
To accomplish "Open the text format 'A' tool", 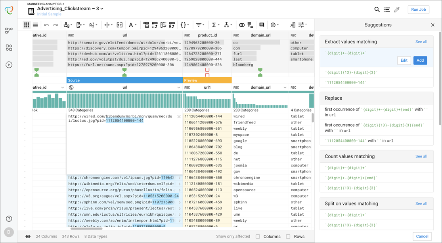I will pos(132,25).
